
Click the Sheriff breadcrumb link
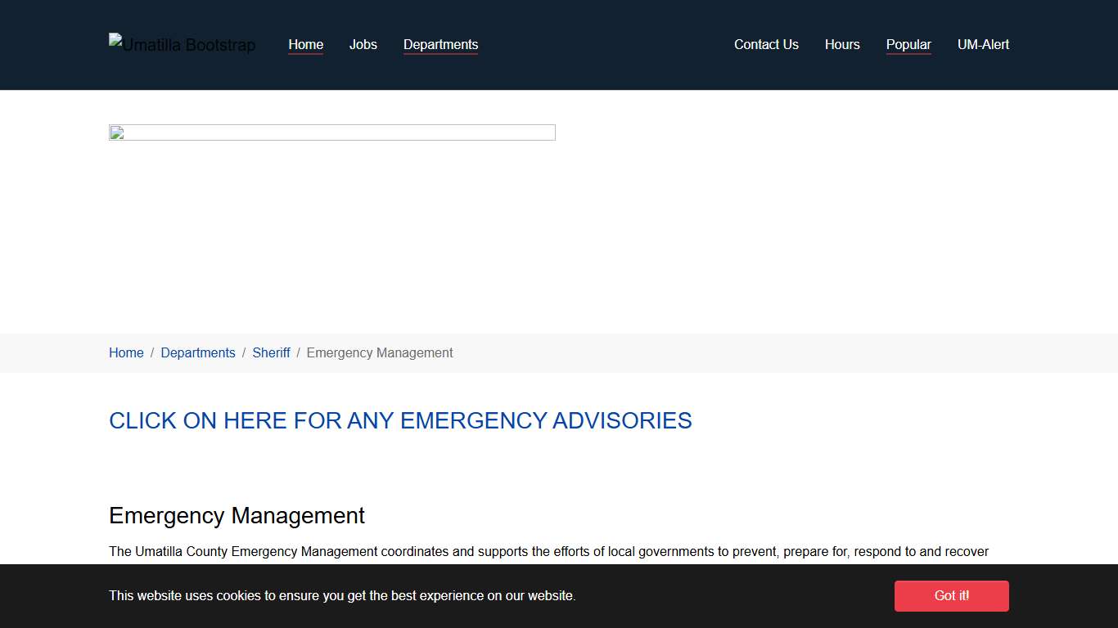click(271, 352)
